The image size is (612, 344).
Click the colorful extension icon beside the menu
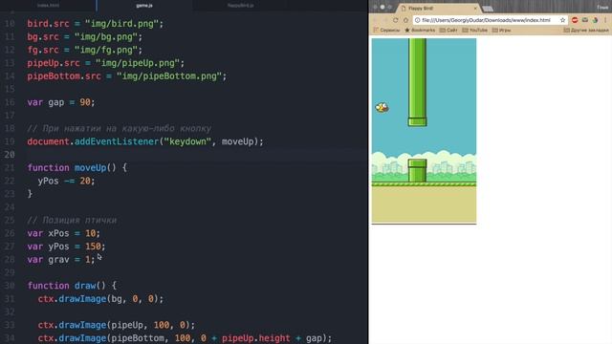595,20
